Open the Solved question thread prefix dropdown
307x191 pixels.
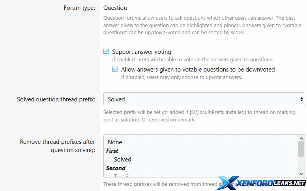click(204, 99)
